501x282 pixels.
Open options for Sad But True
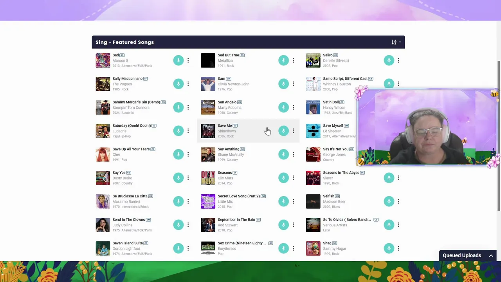[293, 60]
